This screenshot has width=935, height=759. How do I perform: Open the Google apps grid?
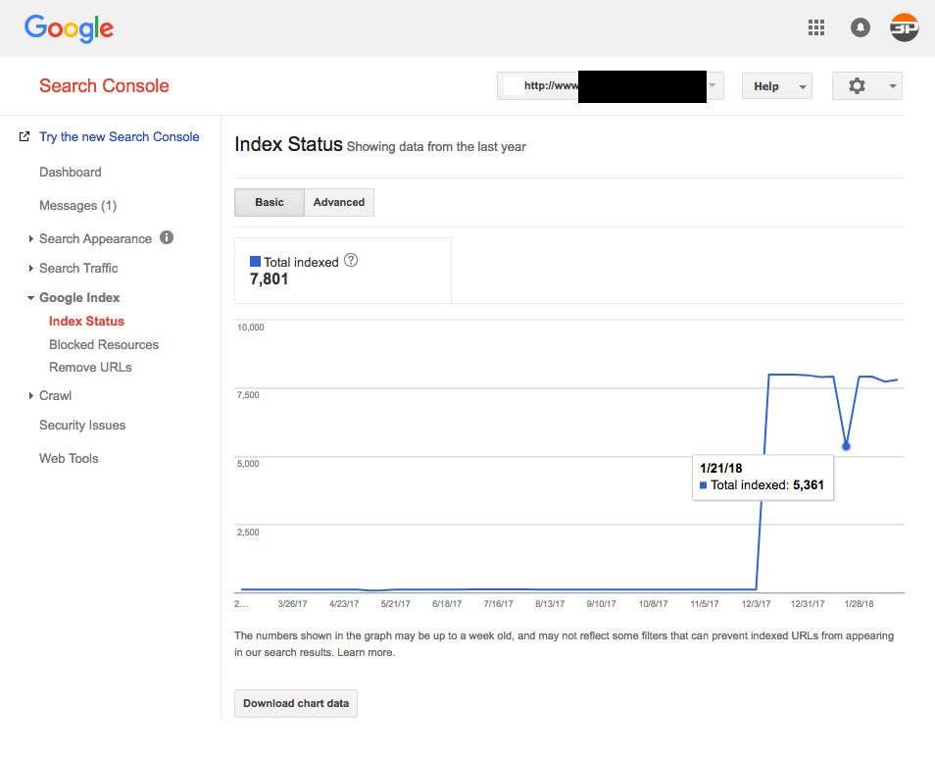[815, 27]
